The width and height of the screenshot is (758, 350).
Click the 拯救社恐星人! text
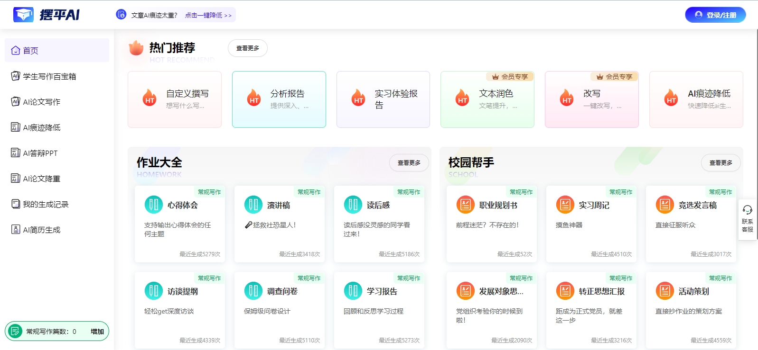(x=274, y=225)
